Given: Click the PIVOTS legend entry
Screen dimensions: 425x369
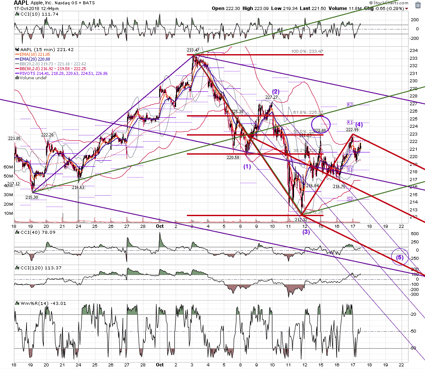Looking at the screenshot, I should tap(62, 73).
